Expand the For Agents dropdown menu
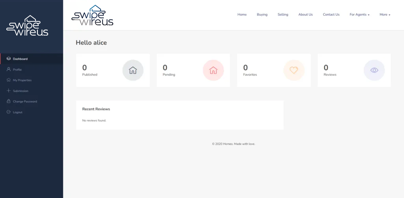 359,15
